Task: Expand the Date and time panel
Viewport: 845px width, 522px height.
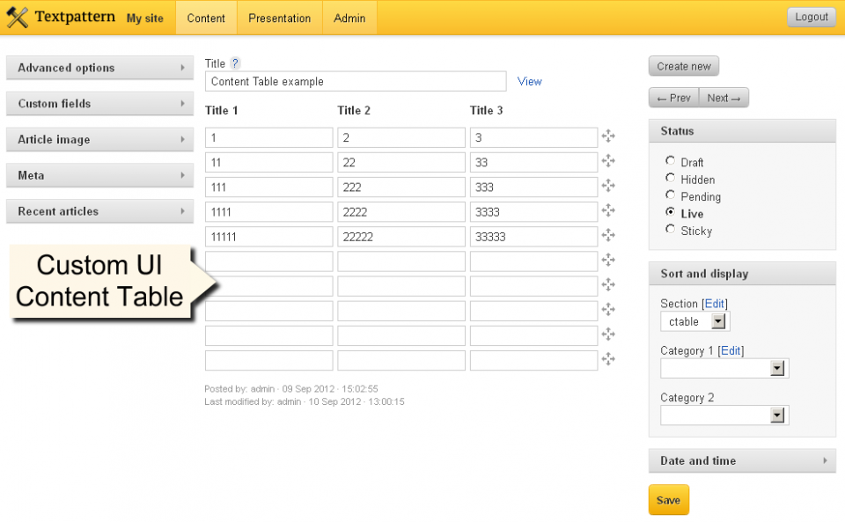Action: (742, 460)
